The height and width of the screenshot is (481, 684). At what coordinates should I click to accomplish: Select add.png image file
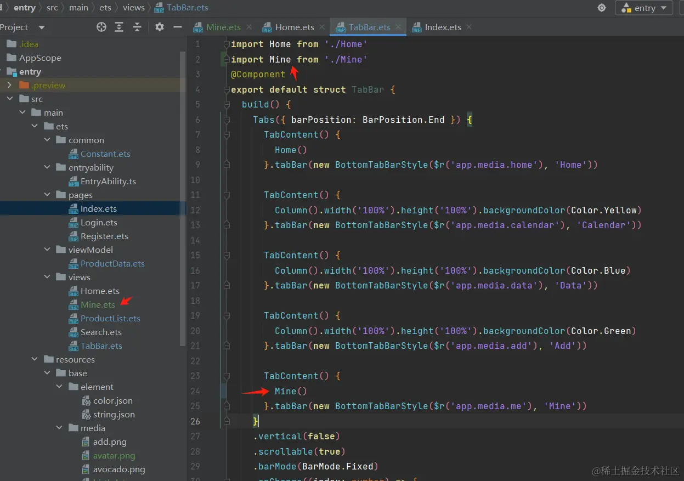pyautogui.click(x=110, y=442)
